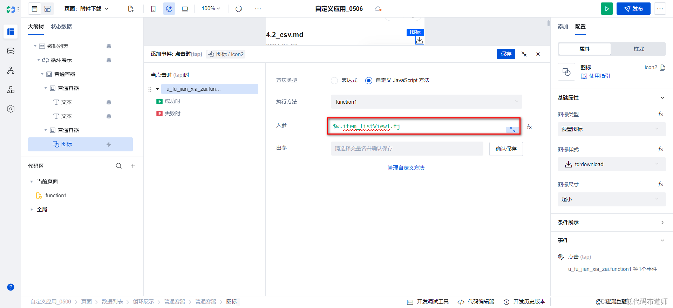Open the data source sidebar icon
Viewport: 673px width, 308px height.
[x=11, y=51]
